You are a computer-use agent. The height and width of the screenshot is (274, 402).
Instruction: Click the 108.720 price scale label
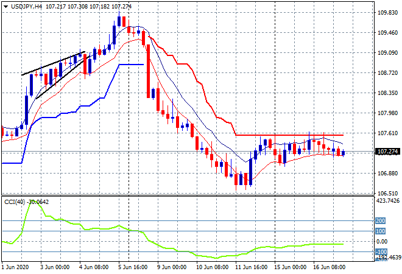[x=387, y=73]
